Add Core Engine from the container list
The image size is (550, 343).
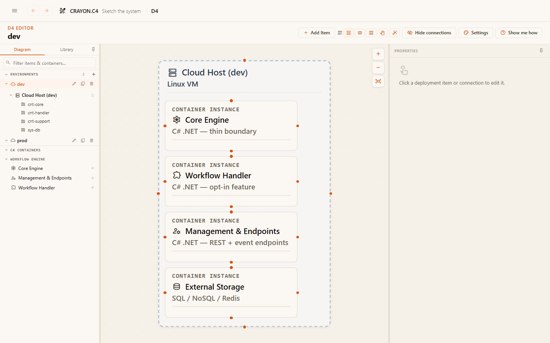coord(92,168)
